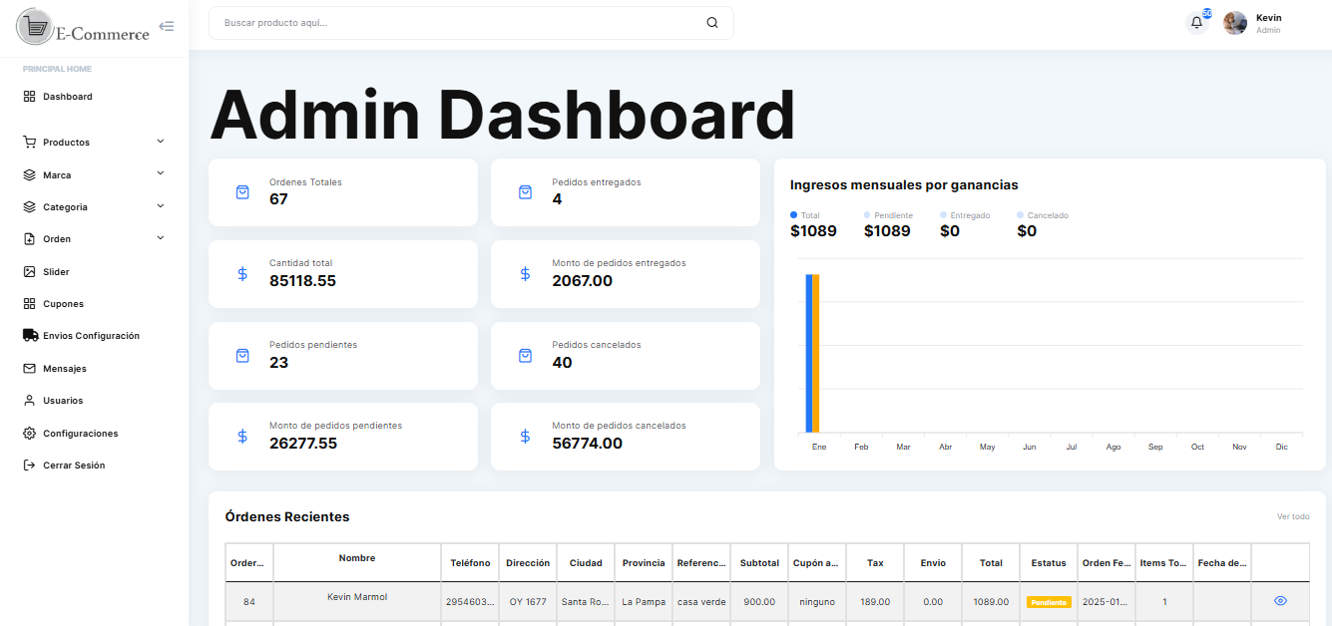This screenshot has width=1332, height=626.
Task: Open the Usuarios menu item
Action: (x=62, y=401)
